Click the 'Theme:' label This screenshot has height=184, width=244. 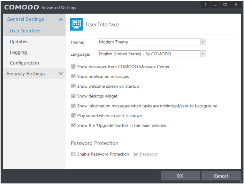77,42
